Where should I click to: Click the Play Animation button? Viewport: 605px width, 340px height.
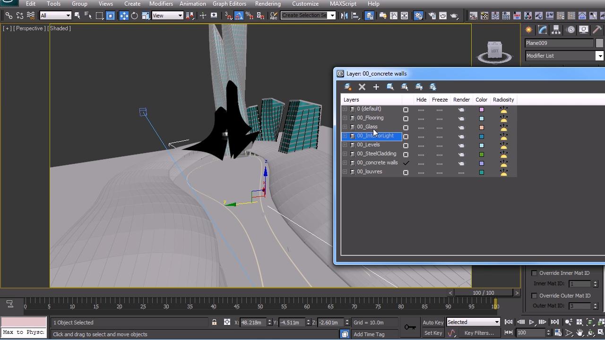531,322
